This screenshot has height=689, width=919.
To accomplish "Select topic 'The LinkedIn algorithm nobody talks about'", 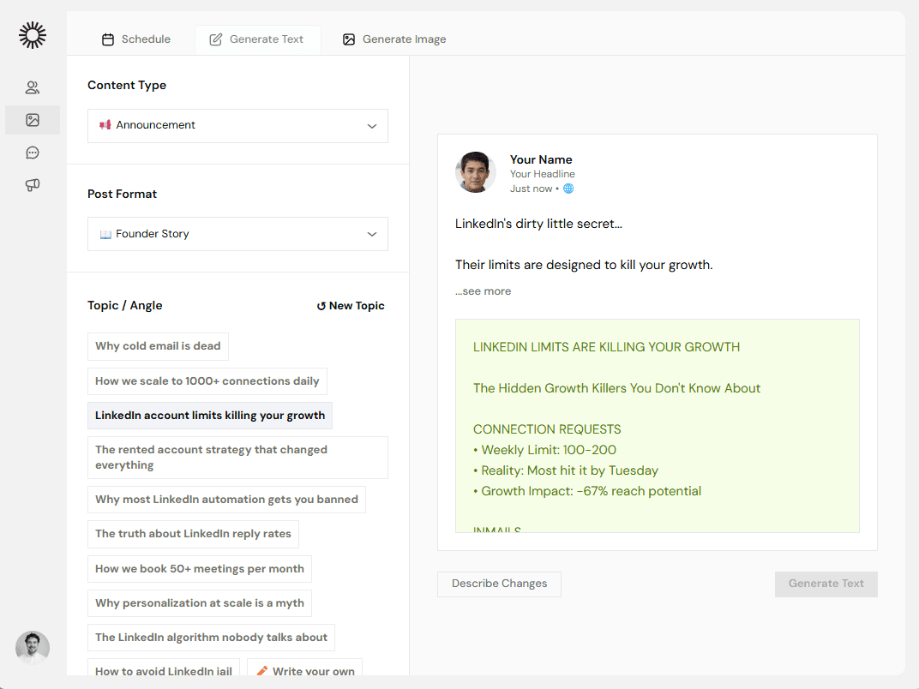I will point(212,638).
